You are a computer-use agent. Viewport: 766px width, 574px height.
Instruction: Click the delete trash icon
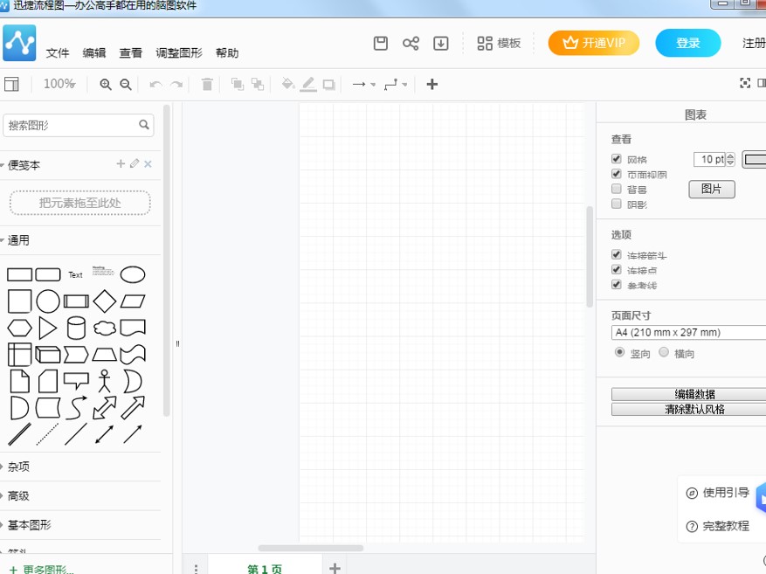(207, 85)
